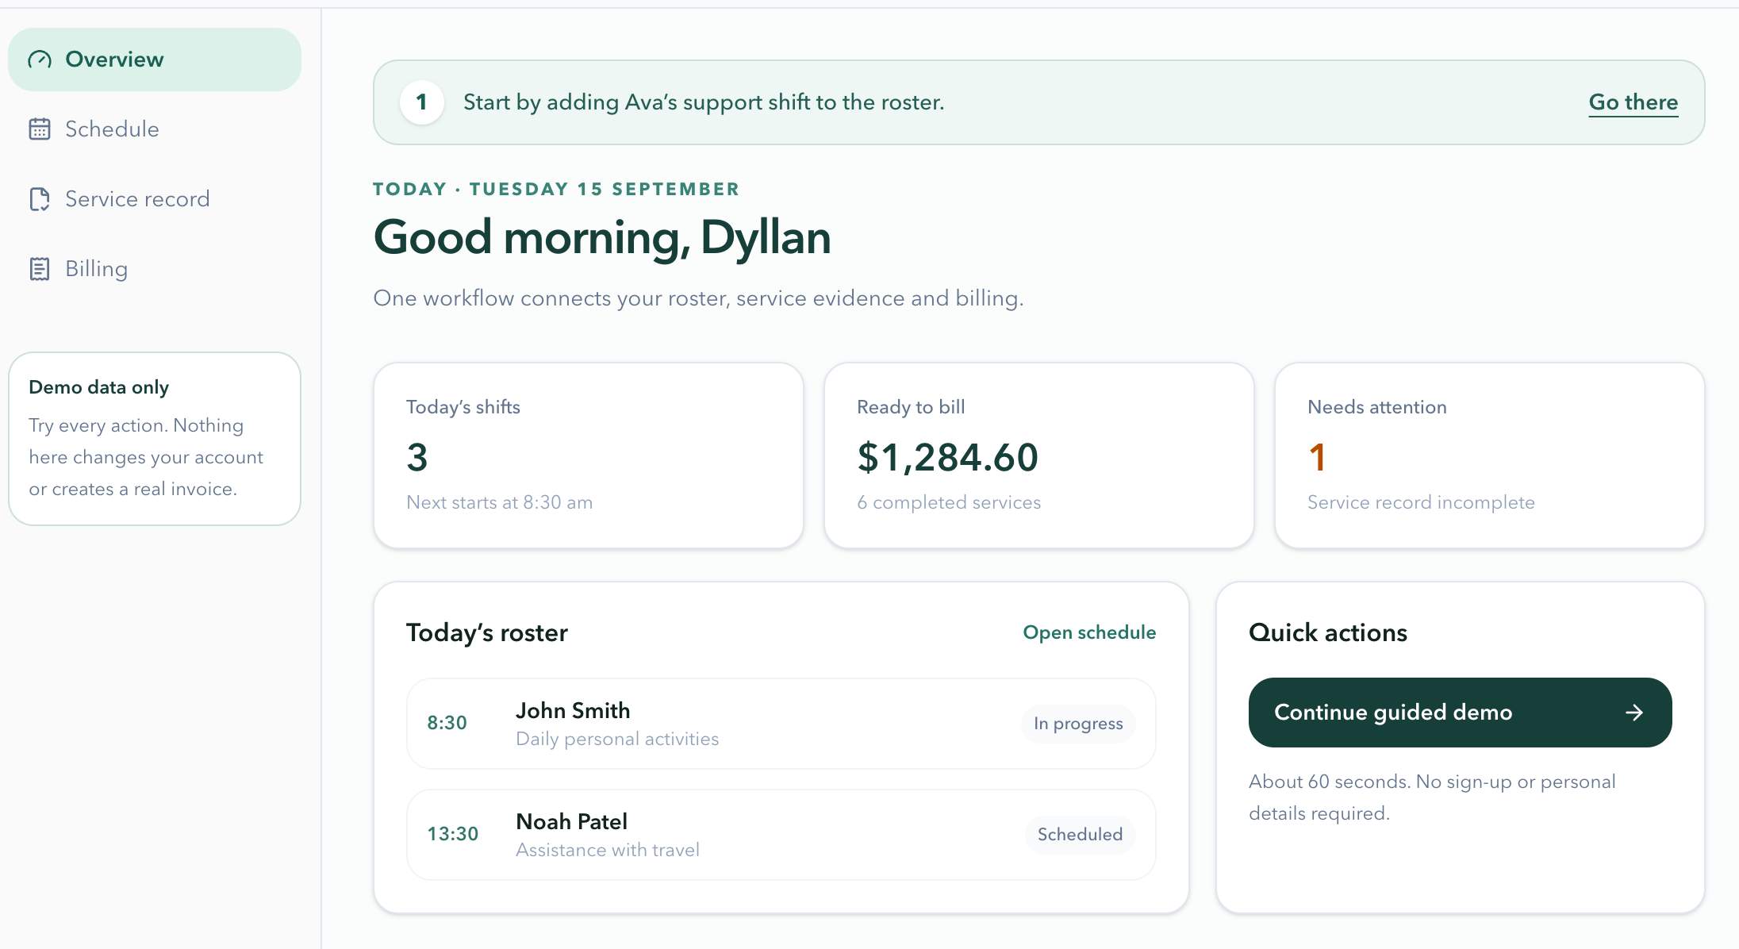This screenshot has width=1739, height=949.
Task: Click the Quick actions heading
Action: pos(1328,632)
